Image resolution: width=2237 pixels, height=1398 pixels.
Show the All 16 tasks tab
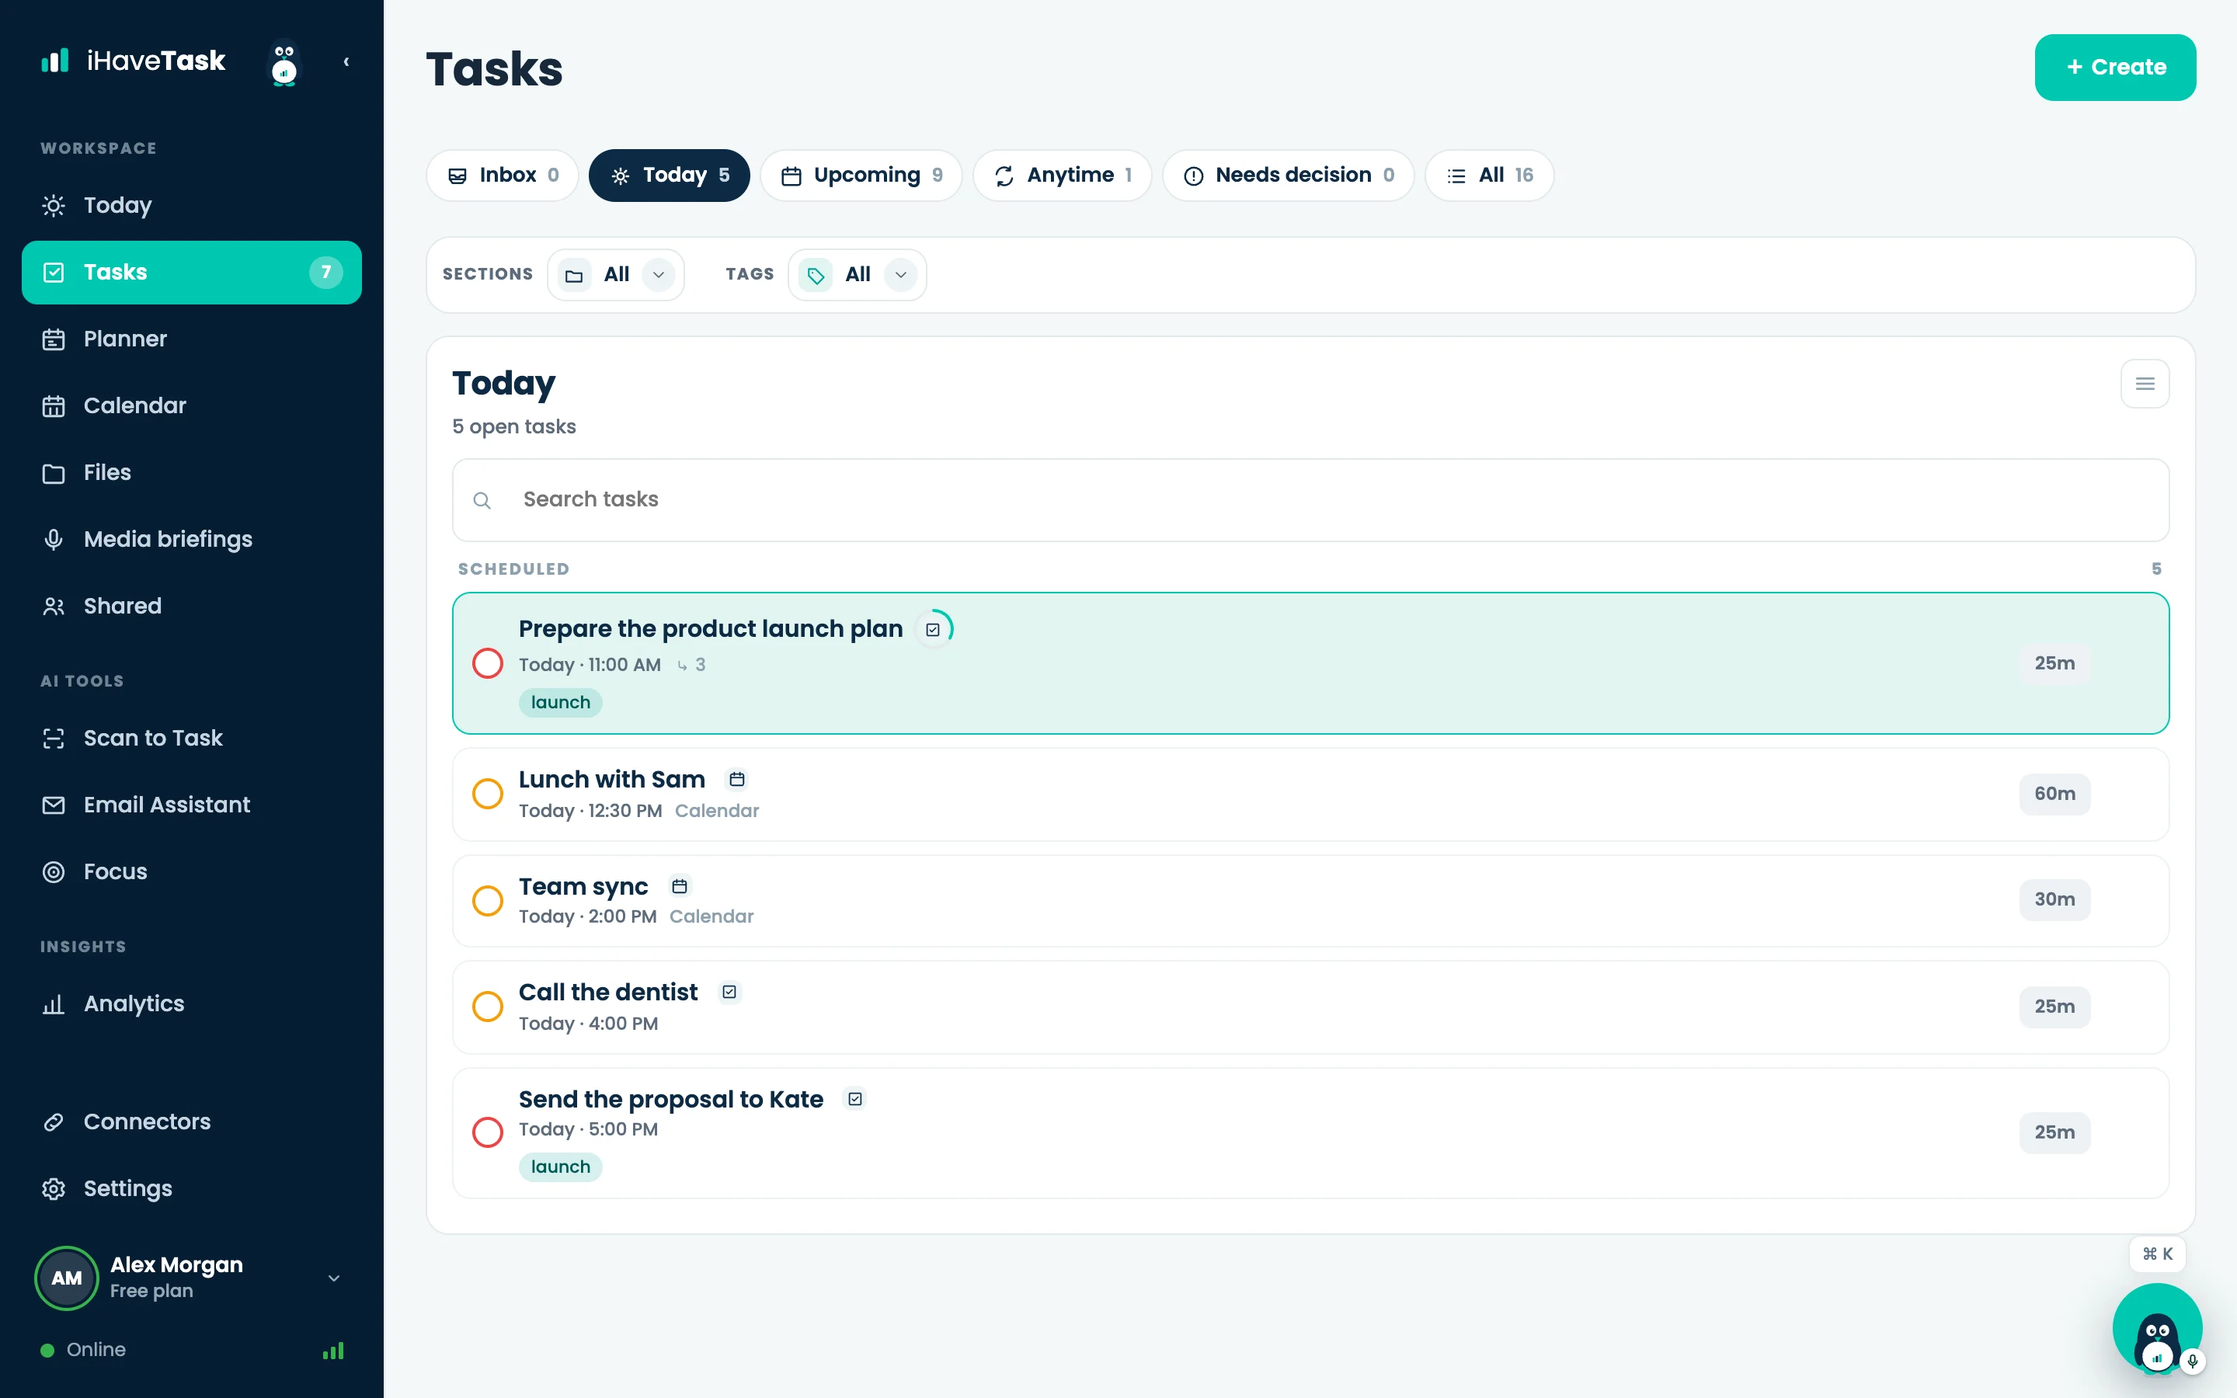(x=1489, y=176)
